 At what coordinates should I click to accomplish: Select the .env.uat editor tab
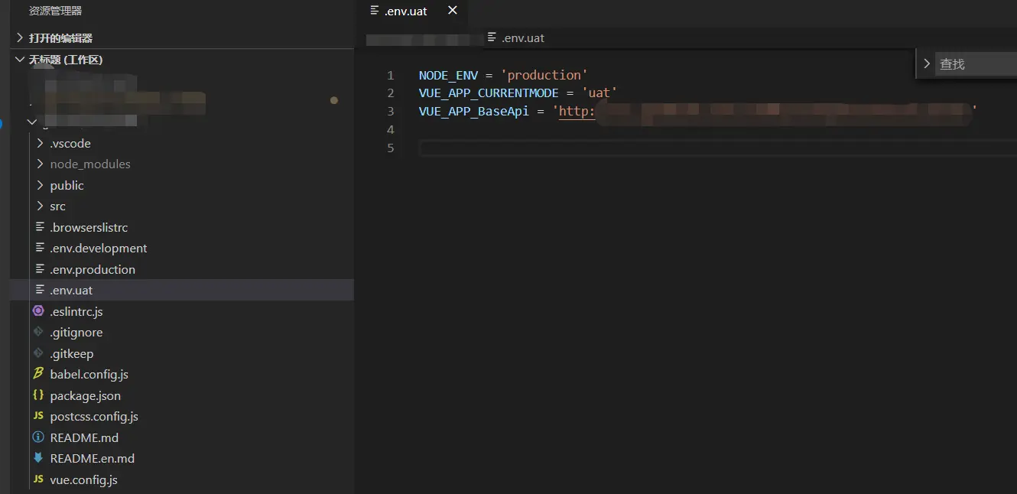pos(411,11)
